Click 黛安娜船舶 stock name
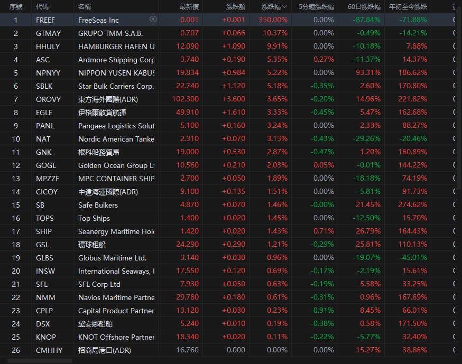The height and width of the screenshot is (364, 462). 96,324
